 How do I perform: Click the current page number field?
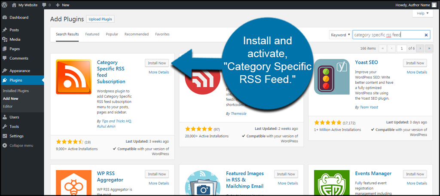tap(402, 48)
